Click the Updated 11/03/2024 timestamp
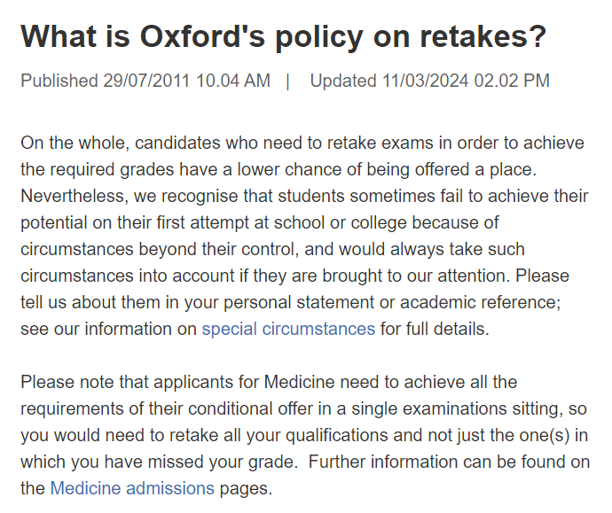This screenshot has height=513, width=612. 429,81
